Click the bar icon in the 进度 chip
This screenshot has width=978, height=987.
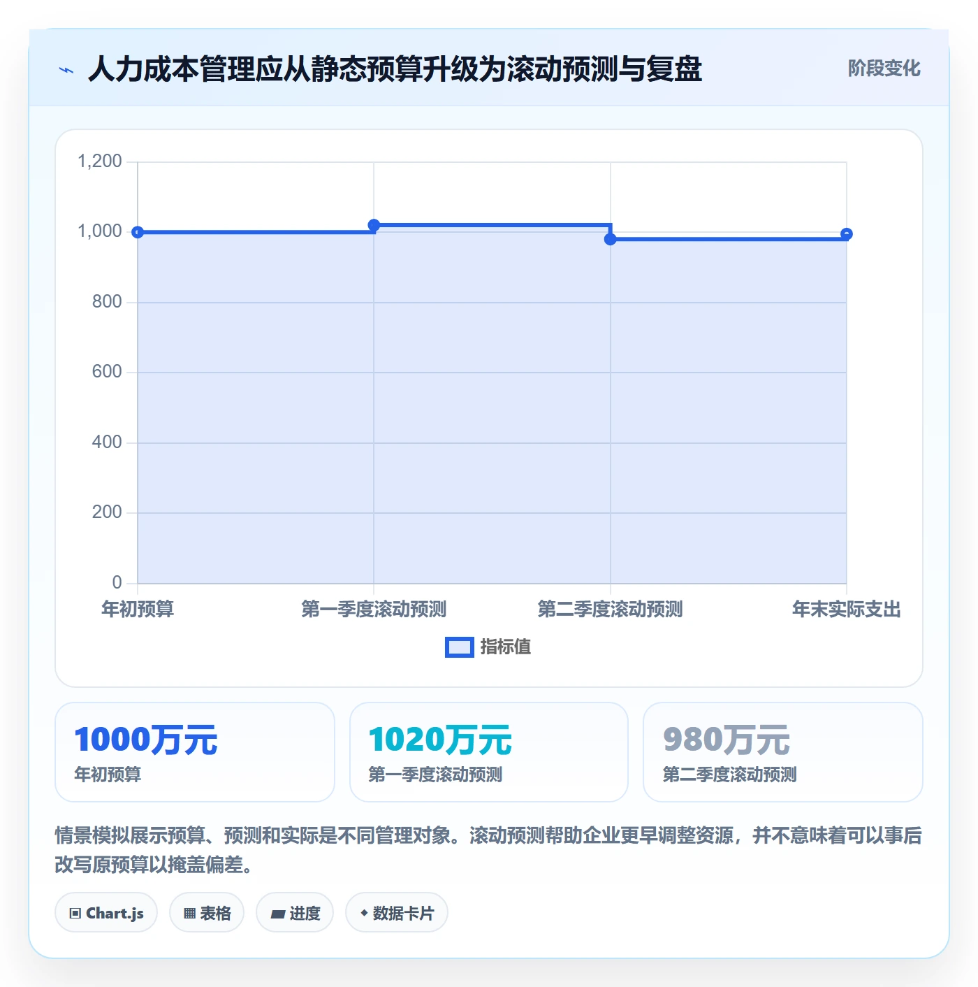pyautogui.click(x=278, y=914)
